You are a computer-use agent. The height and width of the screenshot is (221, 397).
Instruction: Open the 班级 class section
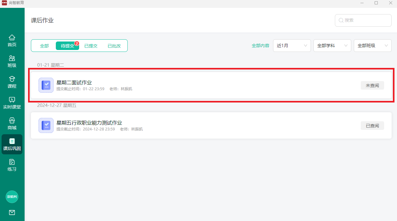[12, 62]
